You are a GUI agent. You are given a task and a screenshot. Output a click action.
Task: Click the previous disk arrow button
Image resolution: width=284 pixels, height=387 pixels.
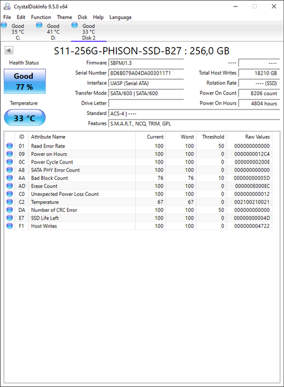(x=9, y=51)
